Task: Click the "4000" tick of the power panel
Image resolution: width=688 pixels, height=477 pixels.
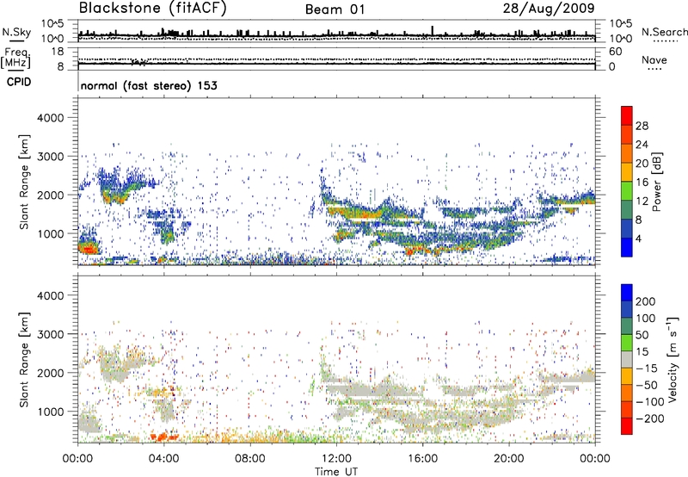Action: click(51, 118)
